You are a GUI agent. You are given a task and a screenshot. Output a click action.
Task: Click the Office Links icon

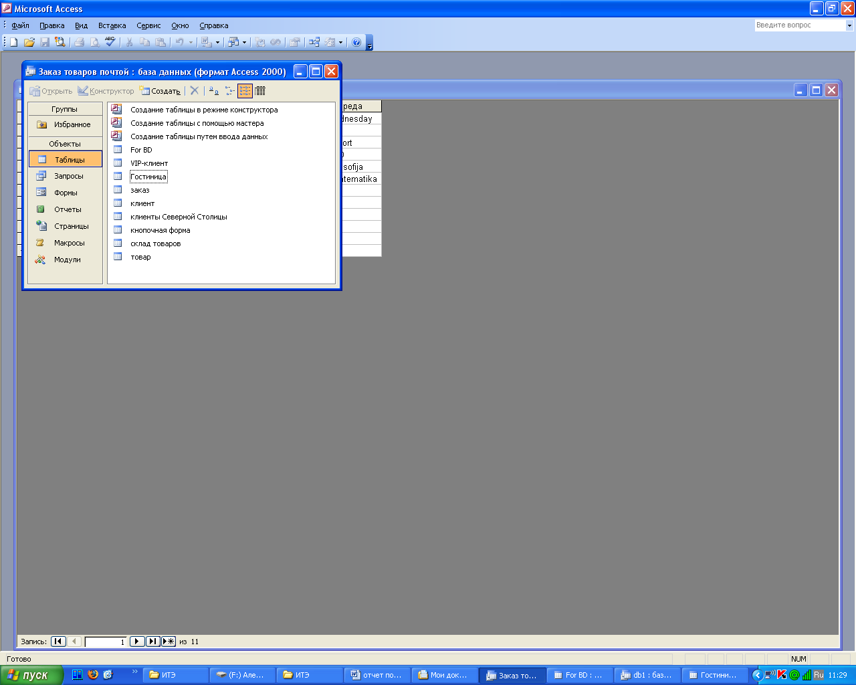(x=206, y=42)
